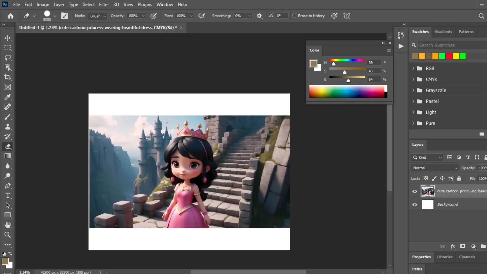Select the Hand tool
Screen dimensions: 487x274
point(8,225)
